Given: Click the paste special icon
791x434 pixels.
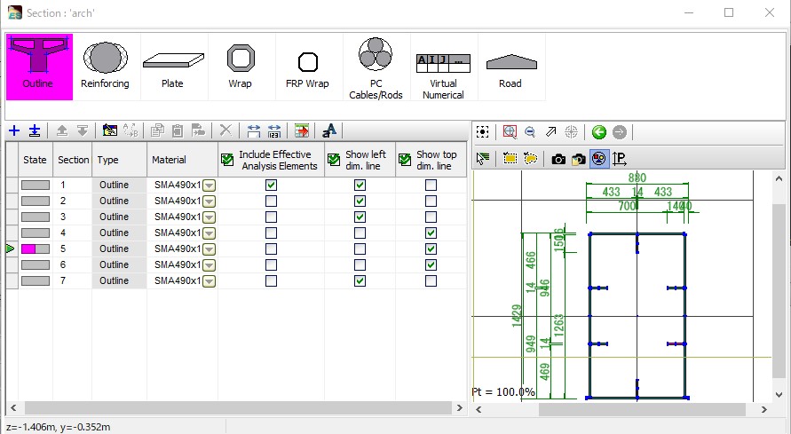Looking at the screenshot, I should coord(198,131).
